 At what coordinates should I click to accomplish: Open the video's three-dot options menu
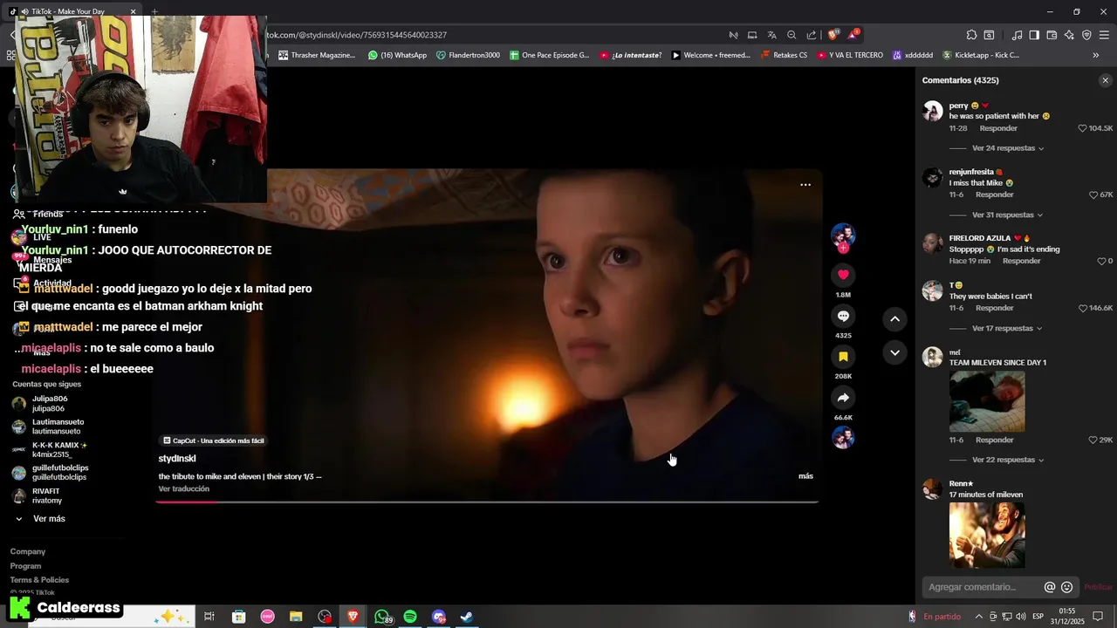pos(805,185)
